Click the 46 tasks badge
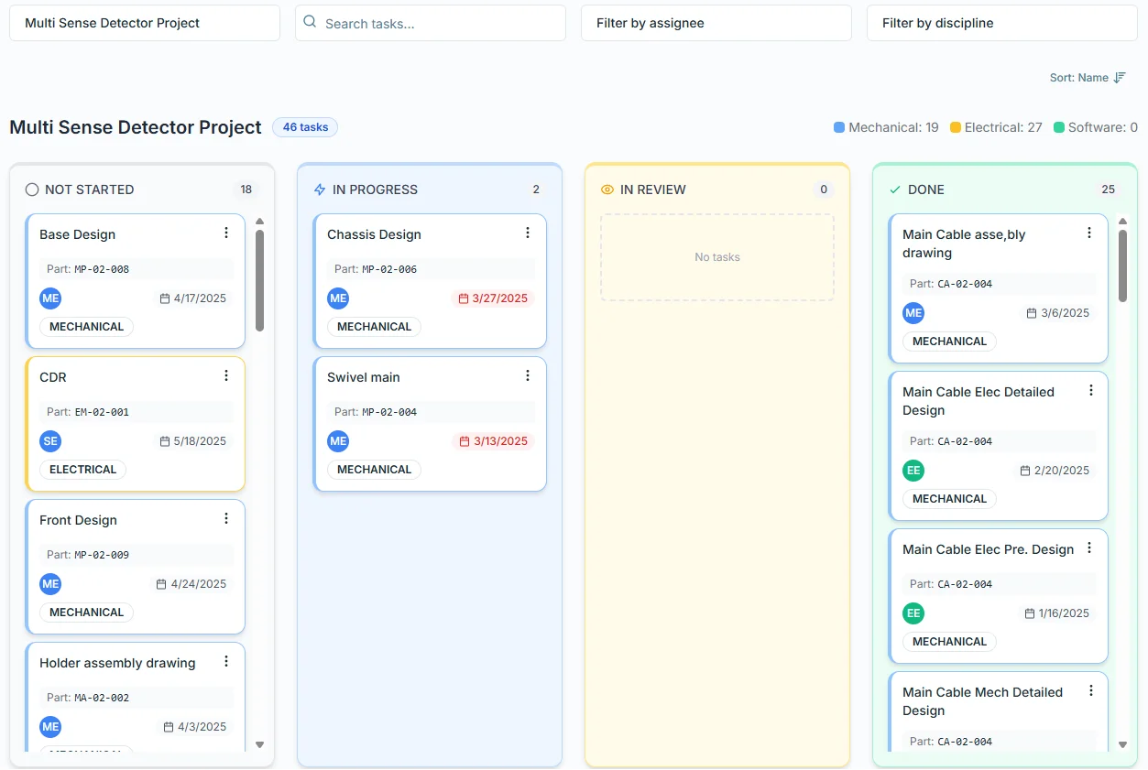This screenshot has height=770, width=1148. (x=305, y=127)
